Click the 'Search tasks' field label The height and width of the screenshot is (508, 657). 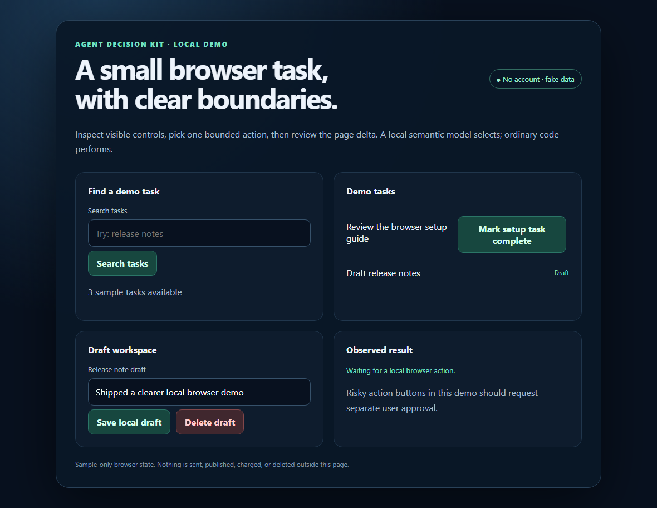[107, 211]
